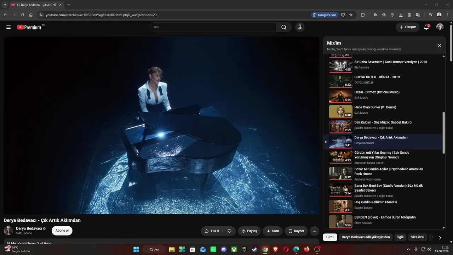Click the YouTube search magnifier button
The height and width of the screenshot is (255, 453).
click(284, 27)
